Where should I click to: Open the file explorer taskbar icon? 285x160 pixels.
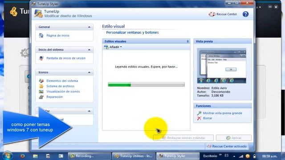coord(35,156)
